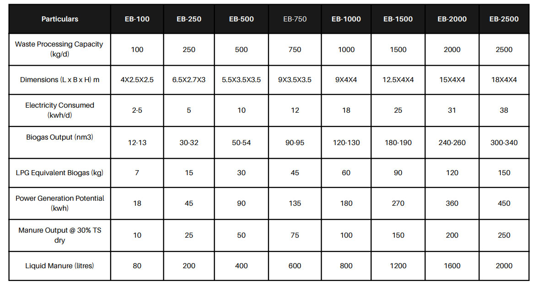538x286 pixels.
Task: Click the Liquid Manure (litres) label
Action: tap(59, 266)
